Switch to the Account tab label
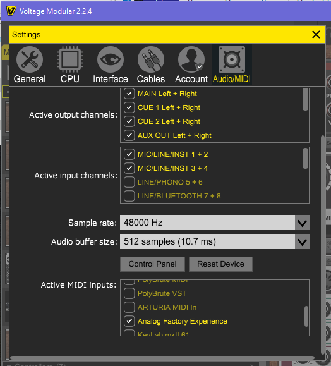 point(191,79)
